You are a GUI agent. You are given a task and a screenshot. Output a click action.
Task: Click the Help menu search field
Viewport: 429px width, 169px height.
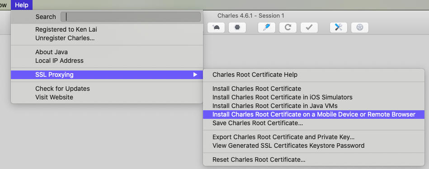click(131, 17)
